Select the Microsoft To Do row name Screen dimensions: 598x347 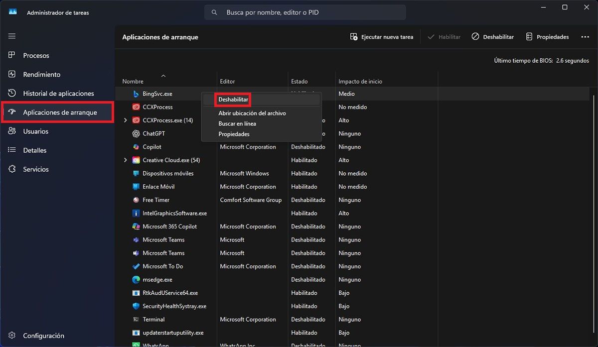point(162,266)
